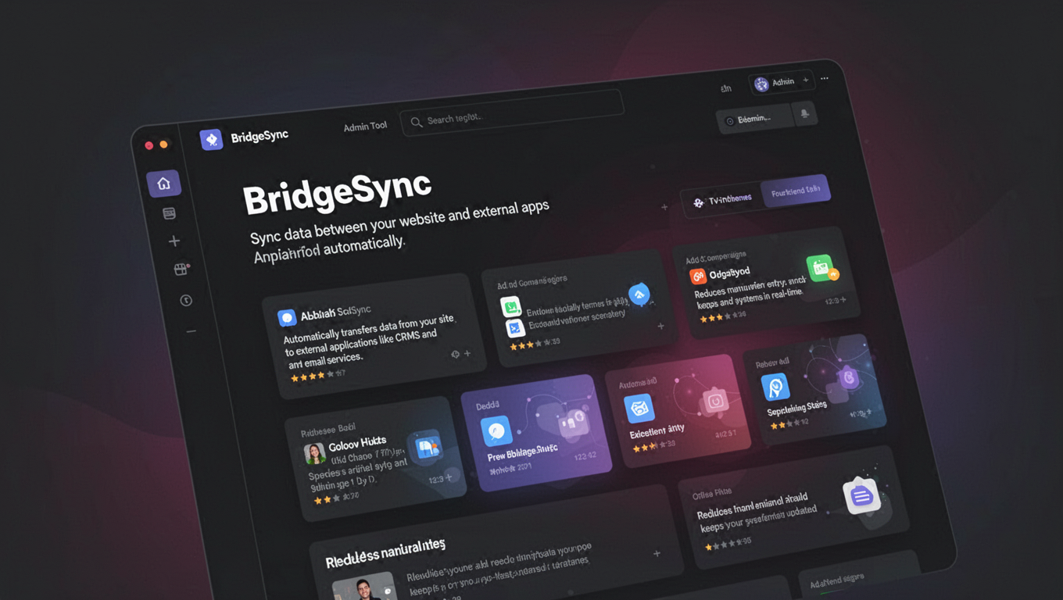Open the Beamim selector pill near the bell
This screenshot has height=600, width=1063.
[x=754, y=121]
